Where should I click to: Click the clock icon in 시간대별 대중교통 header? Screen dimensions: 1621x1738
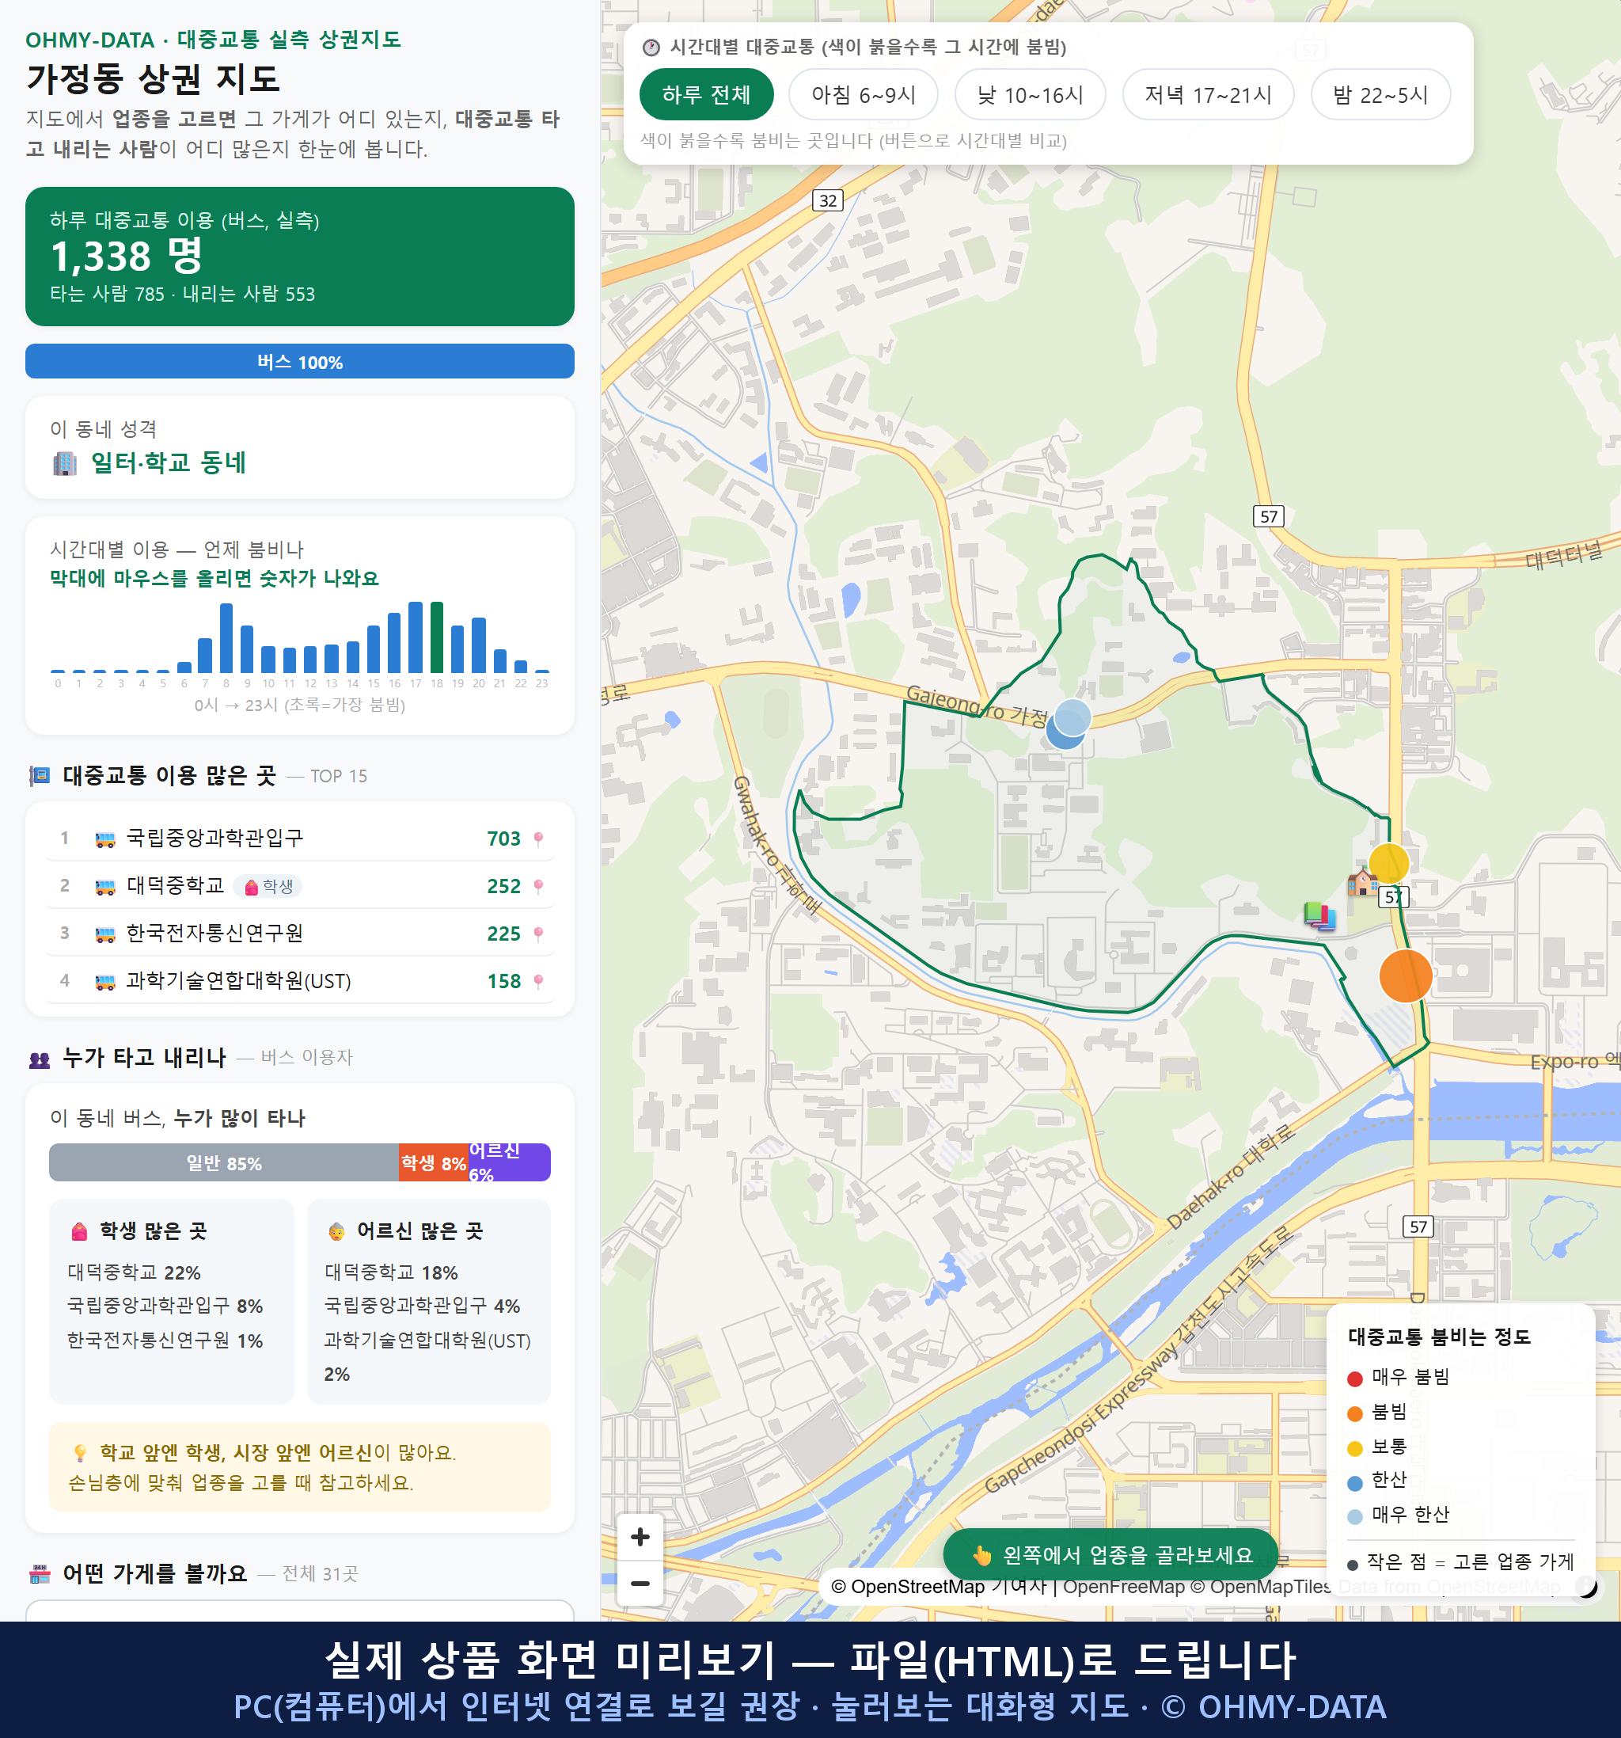(651, 48)
